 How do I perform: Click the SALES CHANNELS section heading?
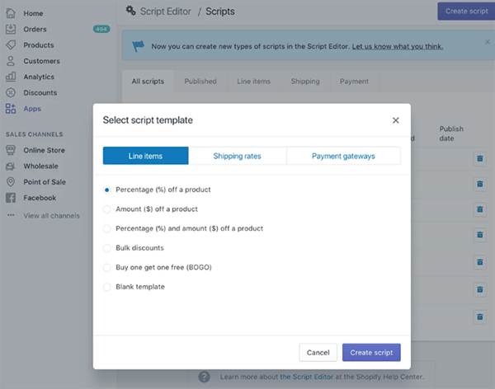35,134
